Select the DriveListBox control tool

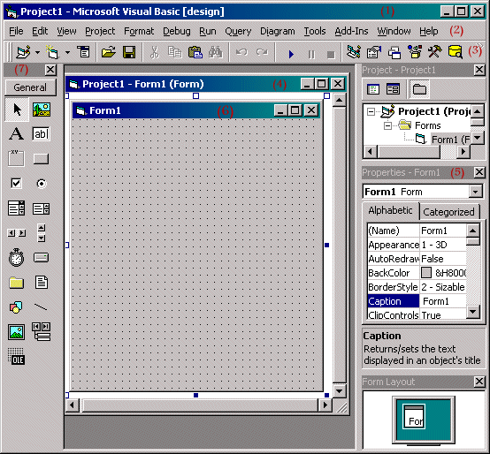point(42,258)
